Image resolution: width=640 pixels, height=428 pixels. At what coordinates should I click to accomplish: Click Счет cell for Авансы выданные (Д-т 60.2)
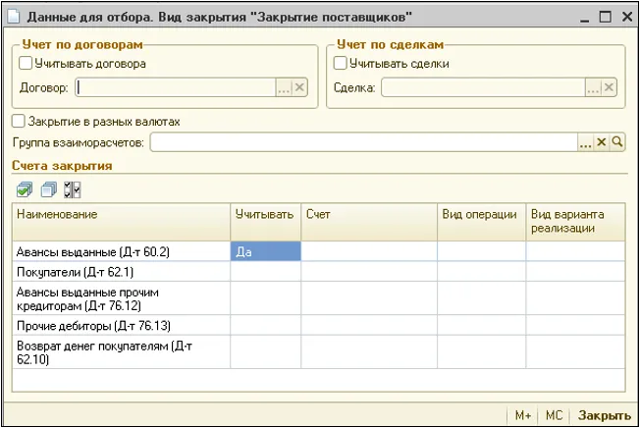[369, 251]
